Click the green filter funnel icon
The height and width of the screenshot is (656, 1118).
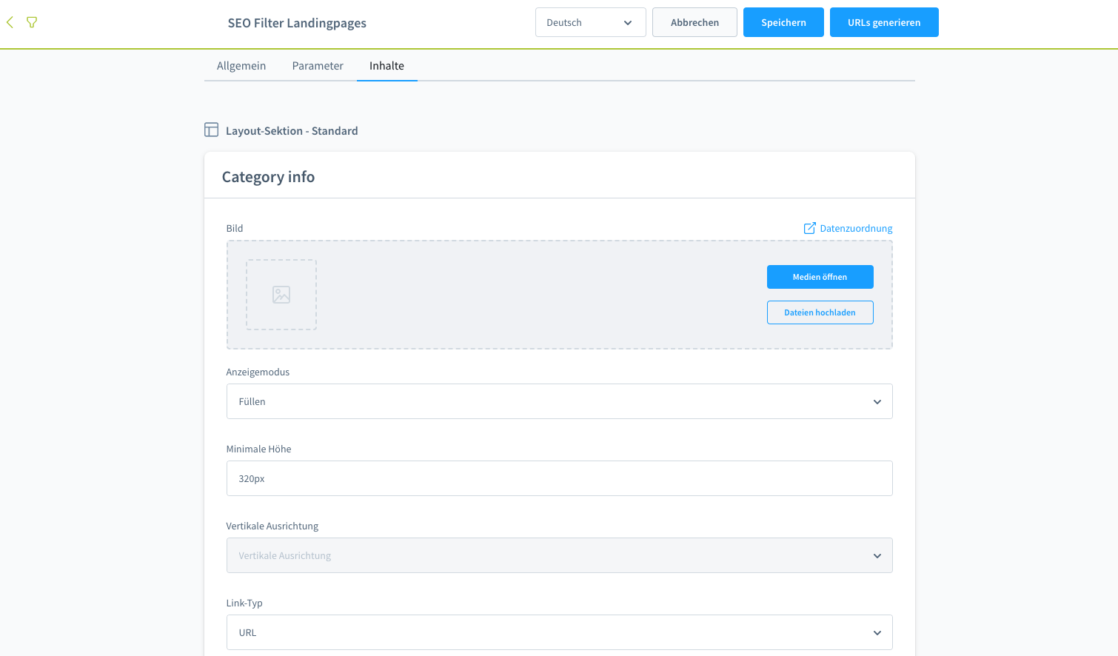pos(32,22)
